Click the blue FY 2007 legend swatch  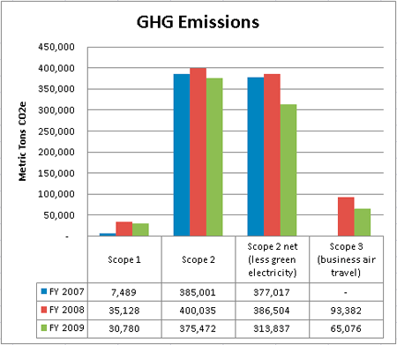[x=44, y=291]
